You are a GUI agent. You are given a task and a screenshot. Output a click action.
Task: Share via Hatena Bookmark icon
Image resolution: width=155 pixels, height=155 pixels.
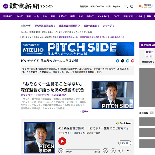point(128,61)
